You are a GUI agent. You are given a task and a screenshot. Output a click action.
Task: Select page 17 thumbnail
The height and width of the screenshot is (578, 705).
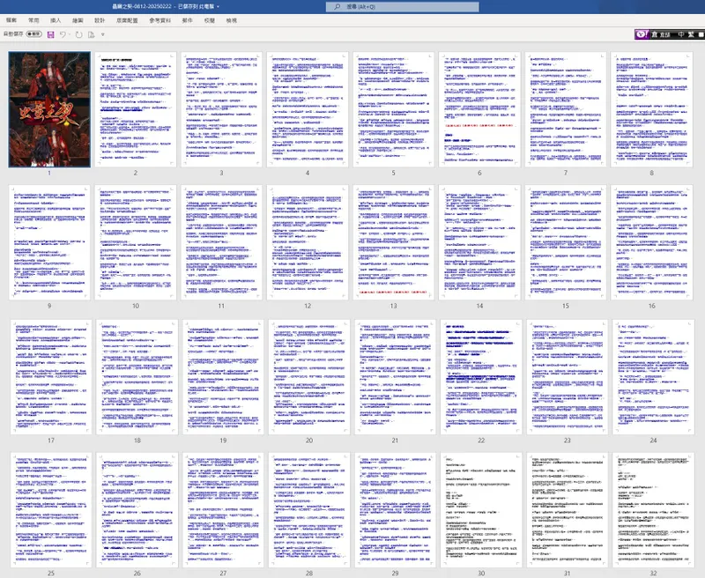51,377
